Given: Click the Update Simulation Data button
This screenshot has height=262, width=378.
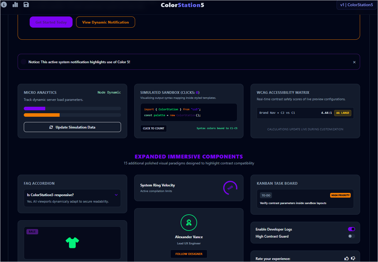Looking at the screenshot, I should point(72,127).
